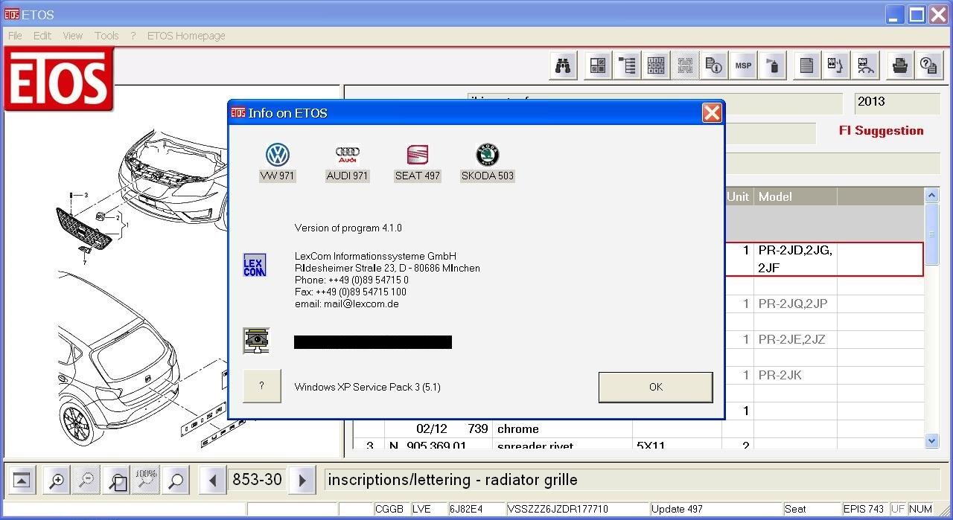Click the 6J82E4 status bar entry

click(x=476, y=509)
